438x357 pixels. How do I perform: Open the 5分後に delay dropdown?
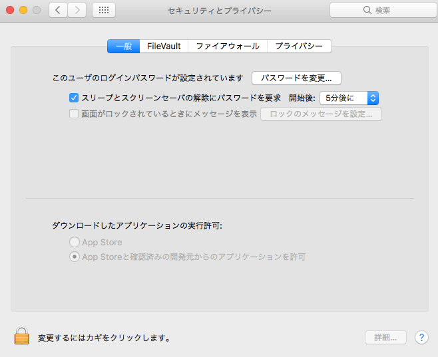(349, 98)
